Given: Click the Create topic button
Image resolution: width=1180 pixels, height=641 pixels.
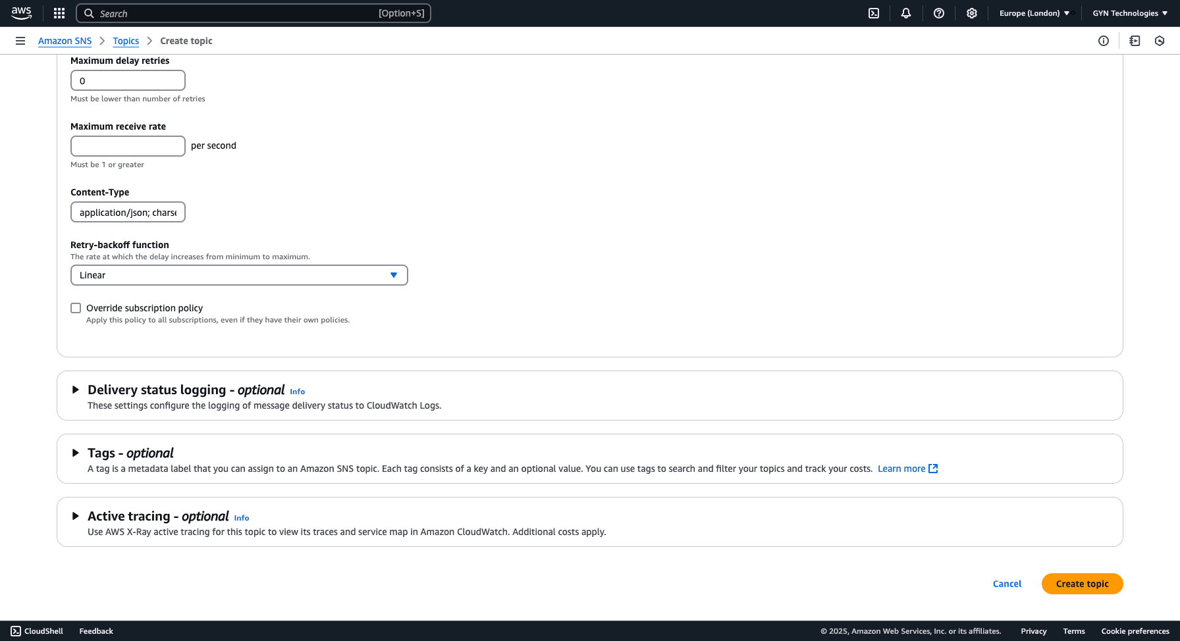Looking at the screenshot, I should pos(1082,583).
